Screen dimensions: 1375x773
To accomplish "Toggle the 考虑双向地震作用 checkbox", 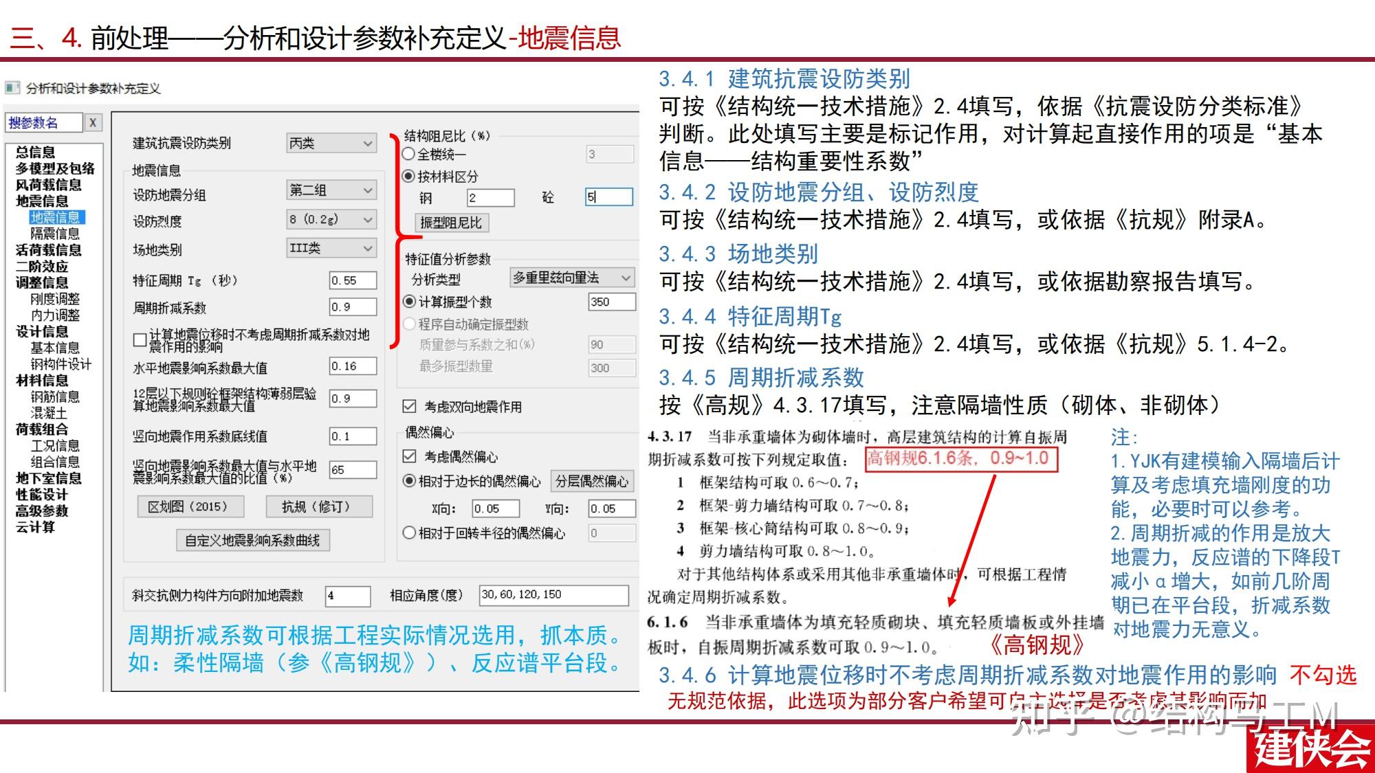I will (408, 407).
